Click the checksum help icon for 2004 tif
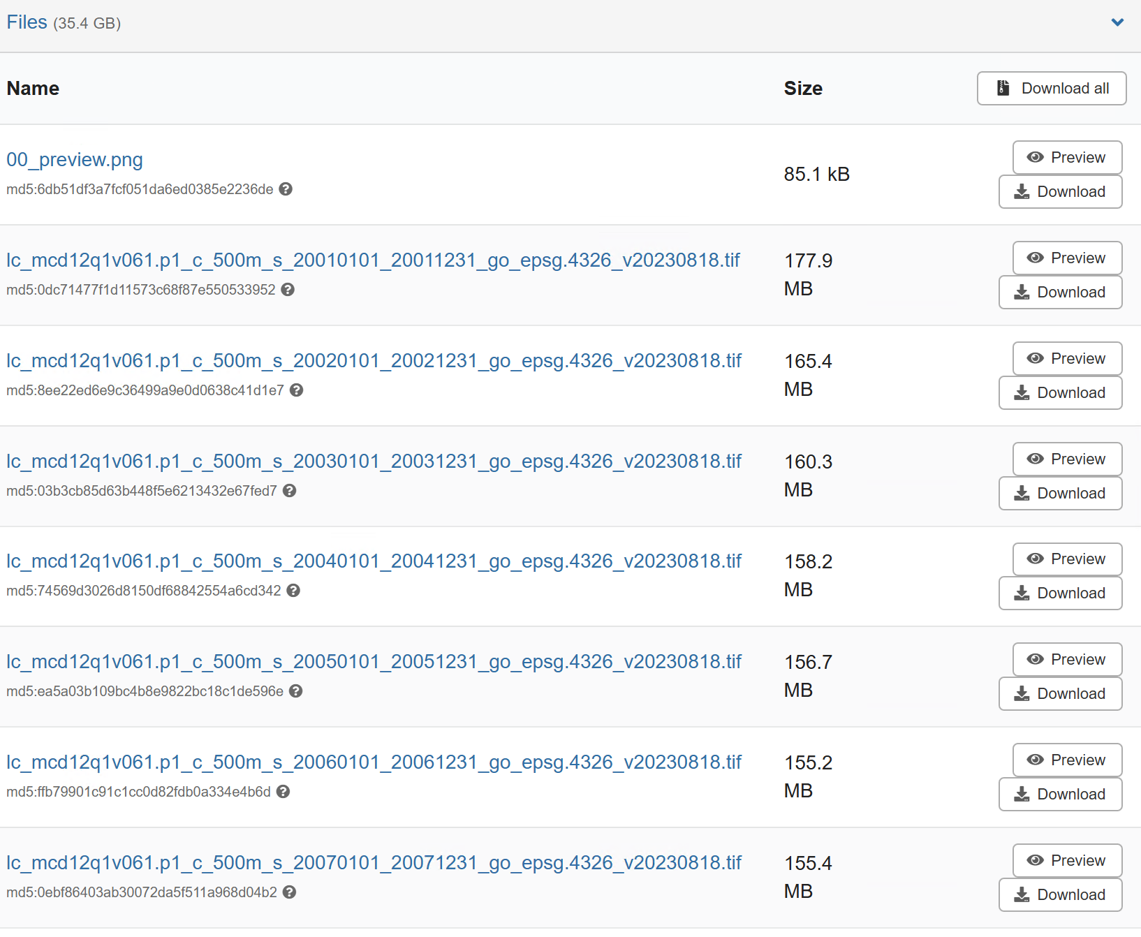Viewport: 1141px width, 937px height. coord(293,591)
